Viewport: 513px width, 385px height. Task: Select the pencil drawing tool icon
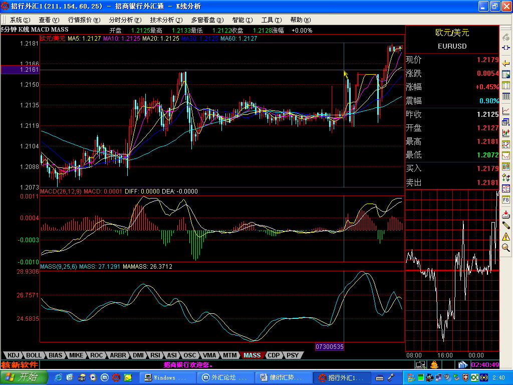[x=506, y=226]
